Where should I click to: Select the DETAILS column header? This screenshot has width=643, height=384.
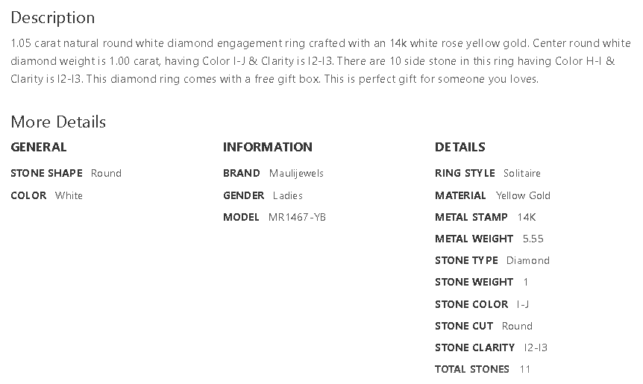tap(459, 147)
